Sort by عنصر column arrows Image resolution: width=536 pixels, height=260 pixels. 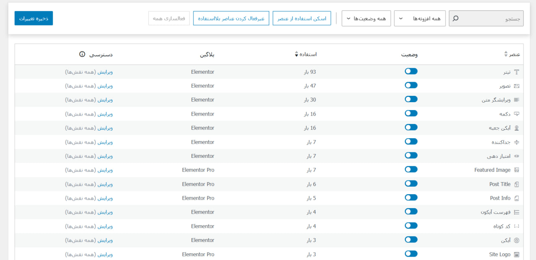click(505, 54)
